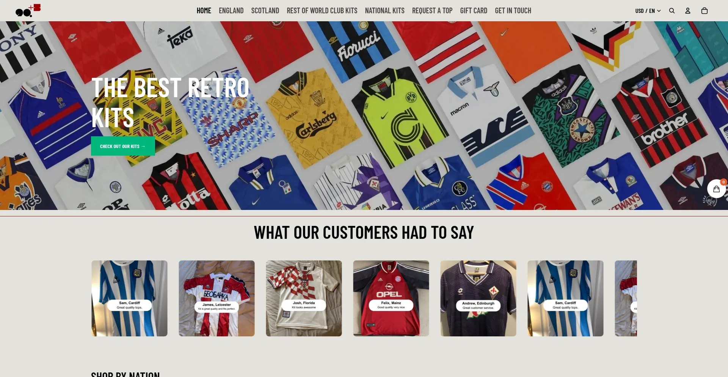728x377 pixels.
Task: Open the shopping bag icon in header
Action: tap(704, 11)
